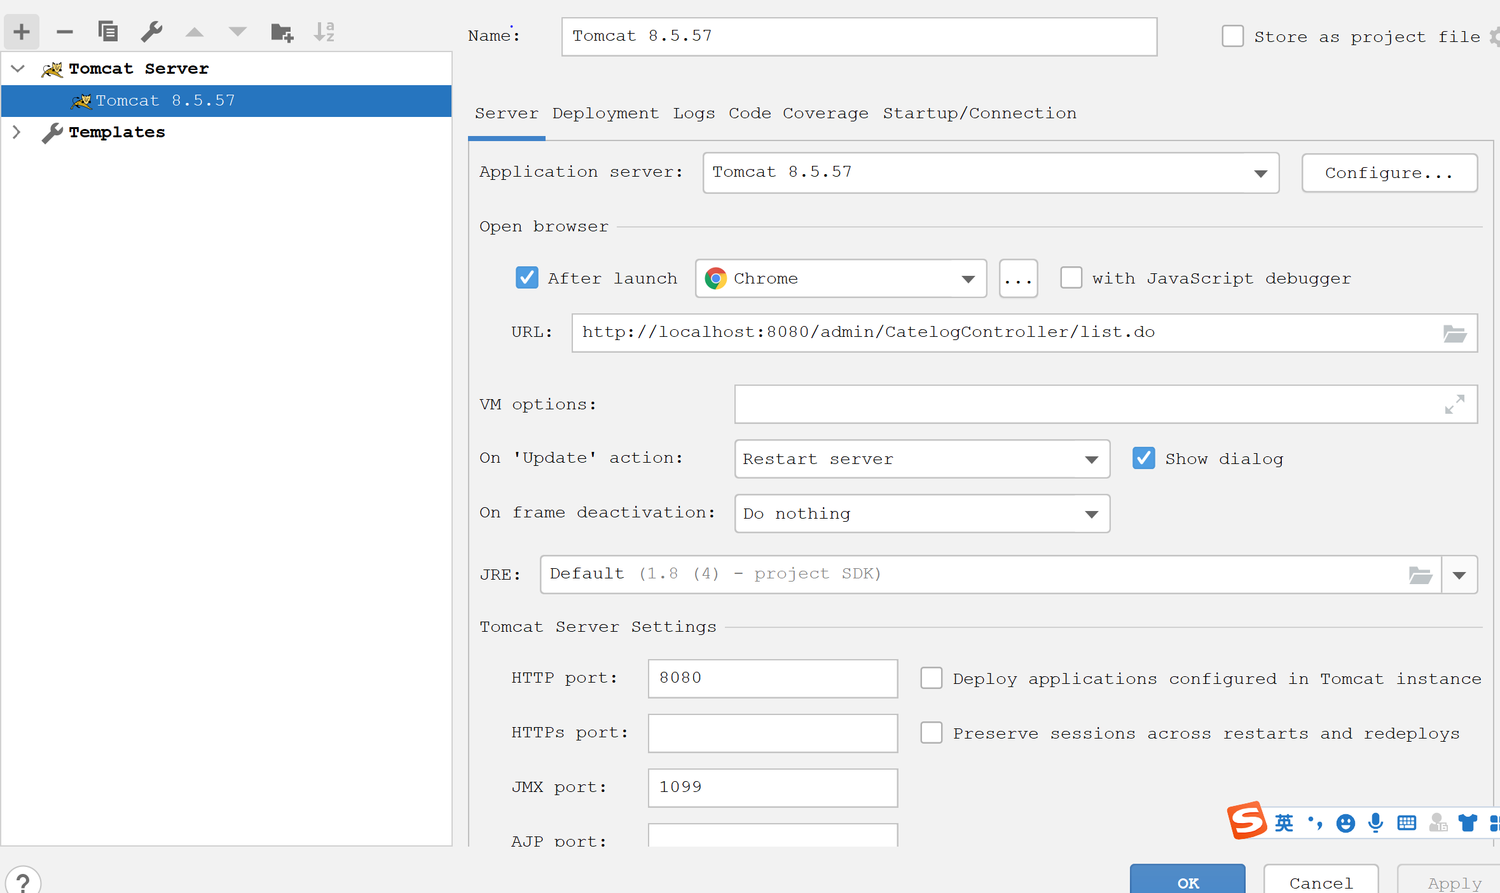Switch to the Startup/Connection tab
Image resolution: width=1500 pixels, height=893 pixels.
point(979,114)
